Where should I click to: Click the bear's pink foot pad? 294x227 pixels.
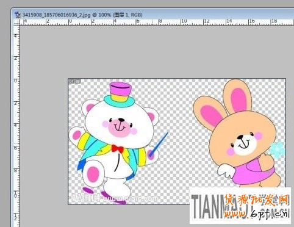click(x=93, y=174)
